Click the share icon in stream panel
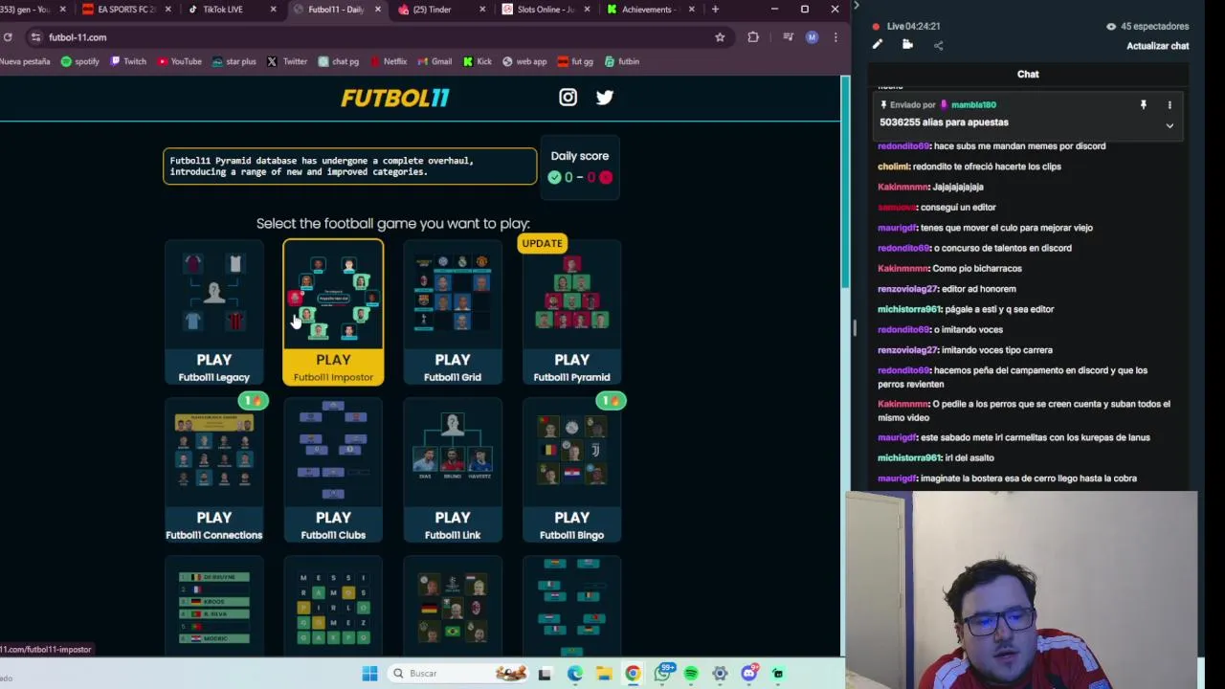1225x689 pixels. tap(938, 45)
